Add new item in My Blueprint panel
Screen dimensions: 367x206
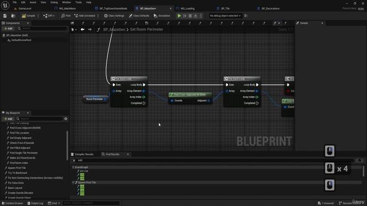coord(8,118)
